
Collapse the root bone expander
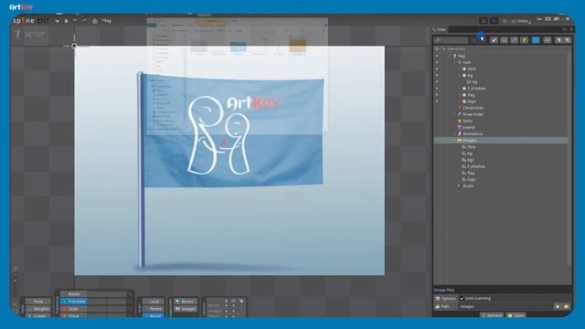point(455,62)
